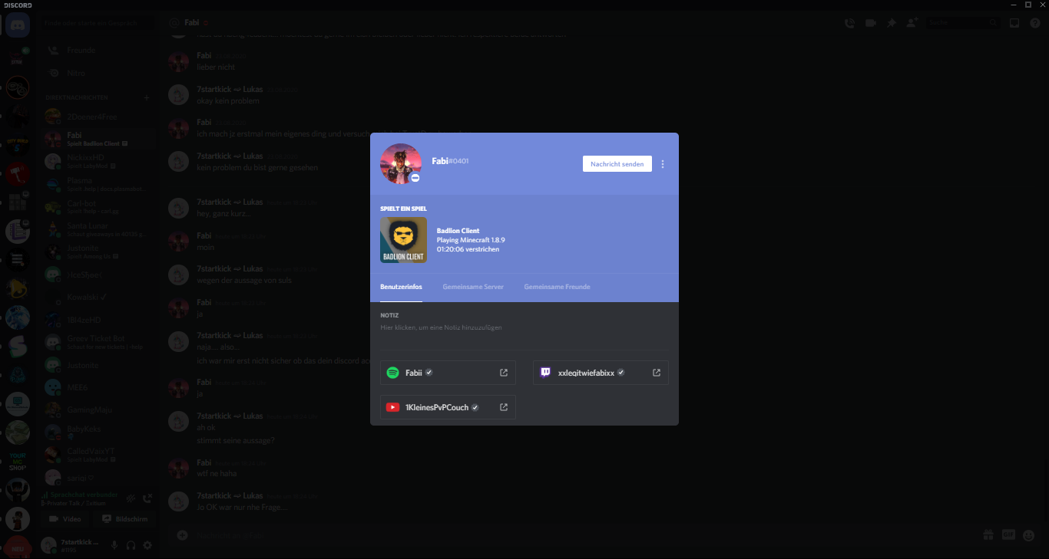Open Spotify connection Fabii external link
Viewport: 1049px width, 559px height.
[504, 373]
